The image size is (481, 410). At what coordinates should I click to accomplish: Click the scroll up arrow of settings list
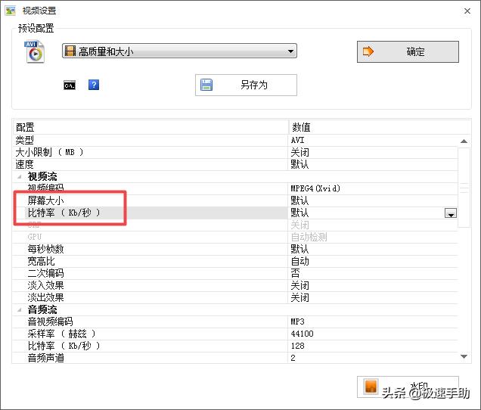tap(464, 141)
